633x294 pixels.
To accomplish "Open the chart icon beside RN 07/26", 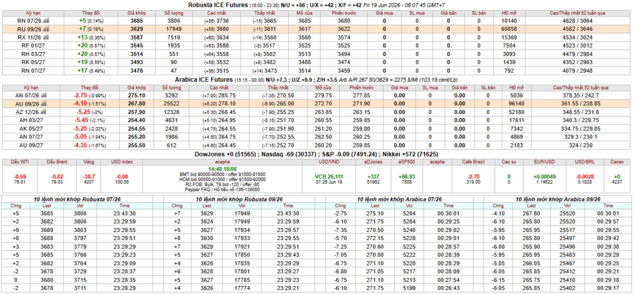I will 46,21.
